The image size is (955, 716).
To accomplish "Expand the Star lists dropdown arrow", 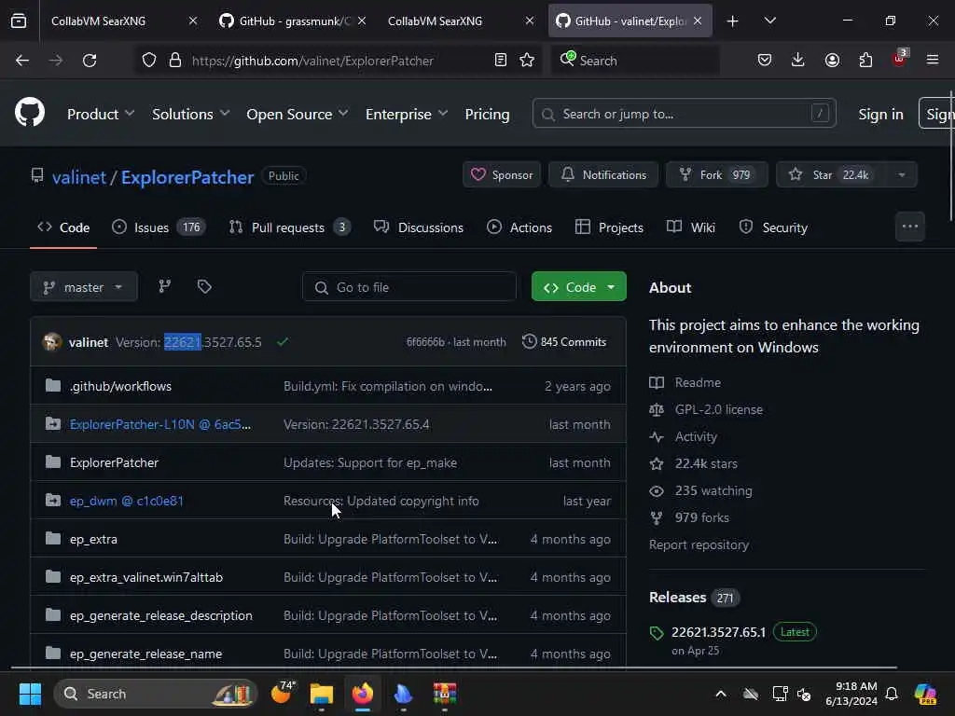I will [902, 174].
